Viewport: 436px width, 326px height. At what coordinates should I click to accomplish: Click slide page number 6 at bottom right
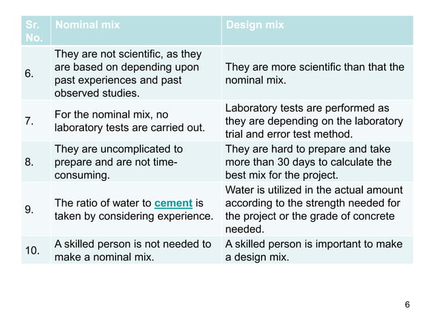coord(408,304)
